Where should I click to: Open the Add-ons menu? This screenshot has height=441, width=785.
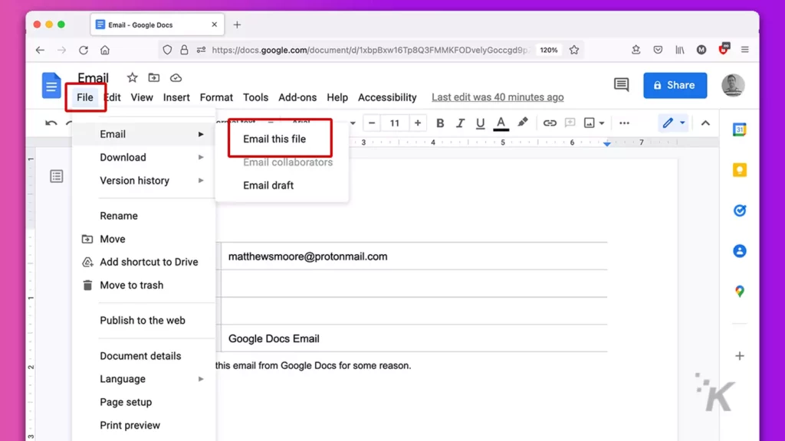point(297,97)
